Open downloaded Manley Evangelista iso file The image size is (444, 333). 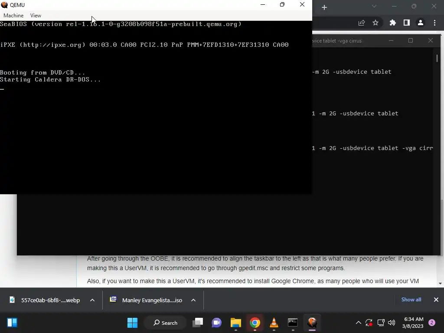coord(146,300)
